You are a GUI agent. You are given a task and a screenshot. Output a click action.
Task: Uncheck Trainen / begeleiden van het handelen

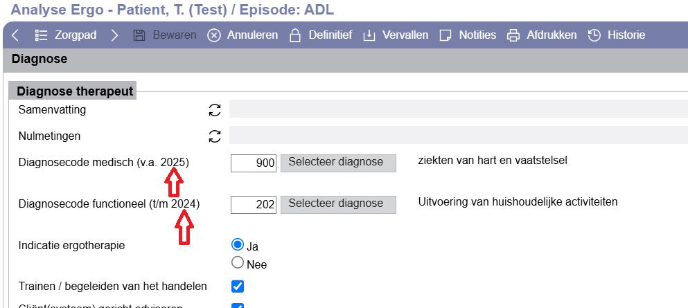(238, 287)
